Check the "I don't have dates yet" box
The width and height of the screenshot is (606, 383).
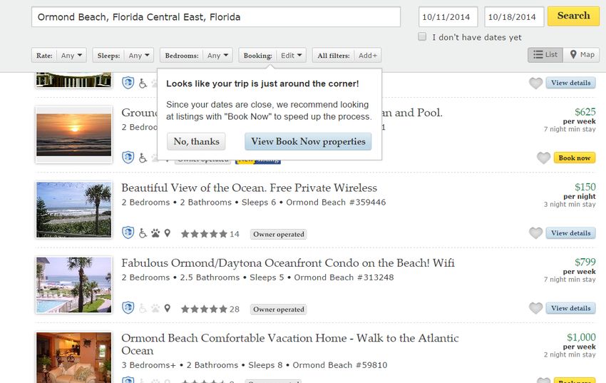(422, 36)
